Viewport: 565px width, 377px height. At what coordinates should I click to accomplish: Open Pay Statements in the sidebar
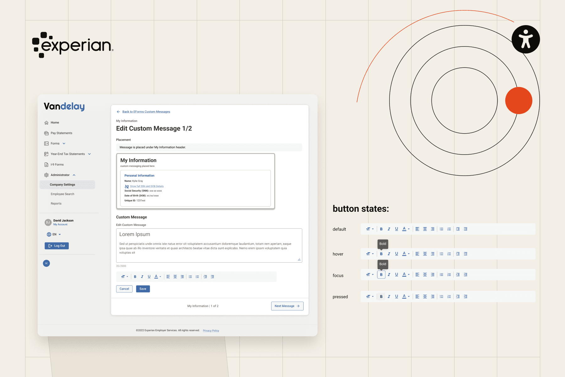58,133
